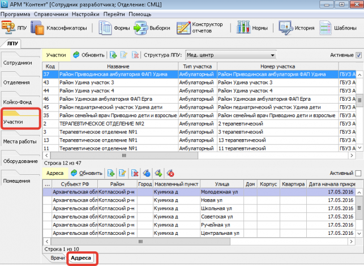Screen dimensions: 364x266
Task: Switch to the Врачи bottom tab
Action: (57, 258)
